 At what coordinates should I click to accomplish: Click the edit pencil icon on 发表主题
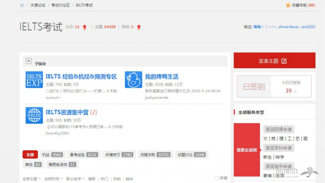click(284, 61)
